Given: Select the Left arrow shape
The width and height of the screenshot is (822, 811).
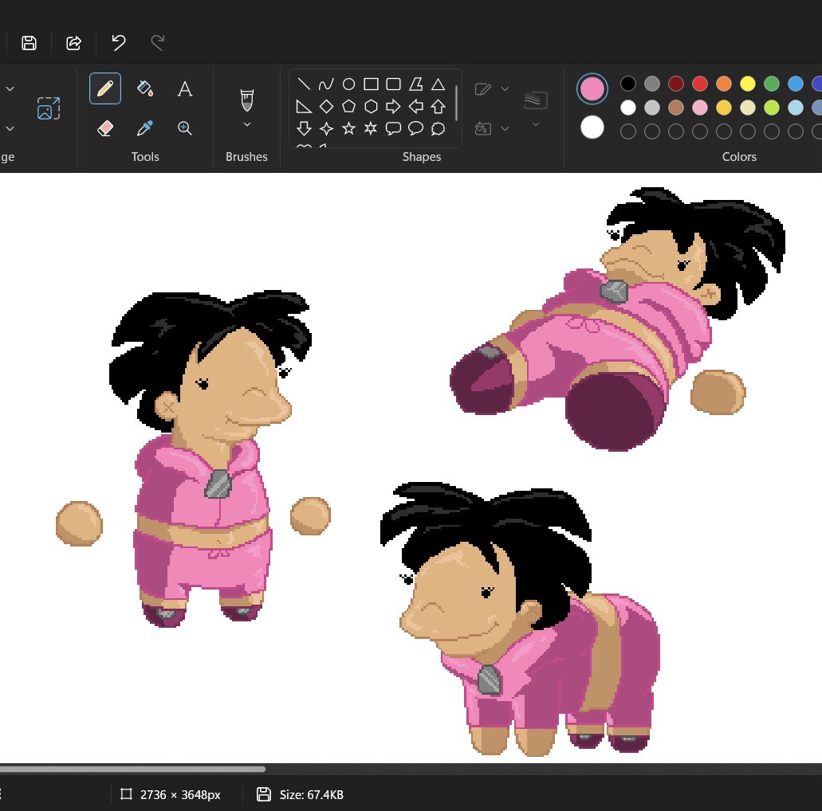Looking at the screenshot, I should point(415,106).
